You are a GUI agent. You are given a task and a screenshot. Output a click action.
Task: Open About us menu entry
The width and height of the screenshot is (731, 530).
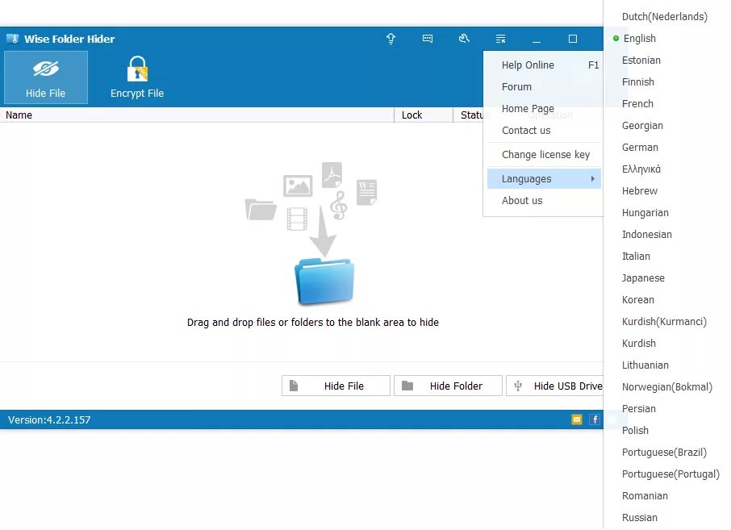pyautogui.click(x=544, y=200)
